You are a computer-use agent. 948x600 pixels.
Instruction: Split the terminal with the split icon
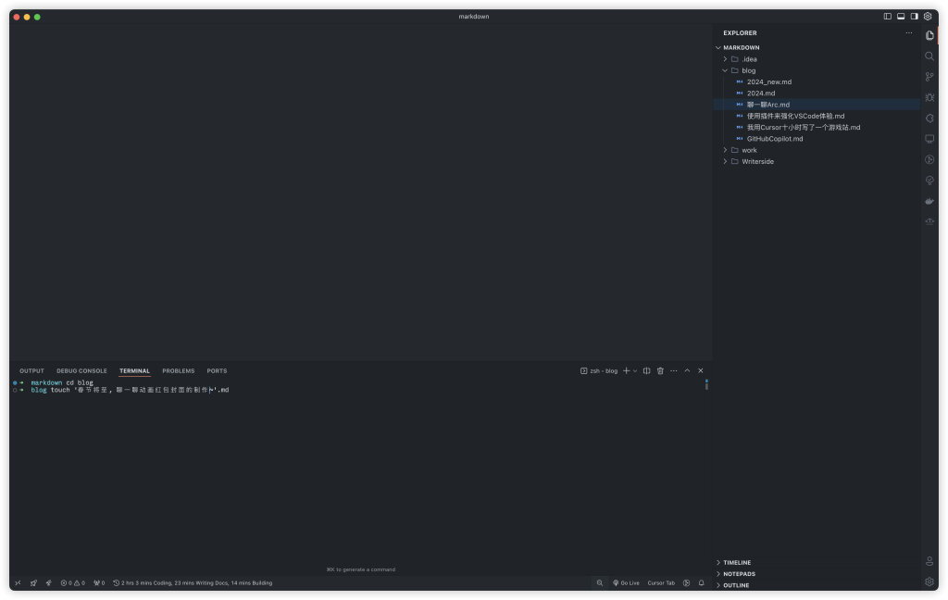(646, 371)
